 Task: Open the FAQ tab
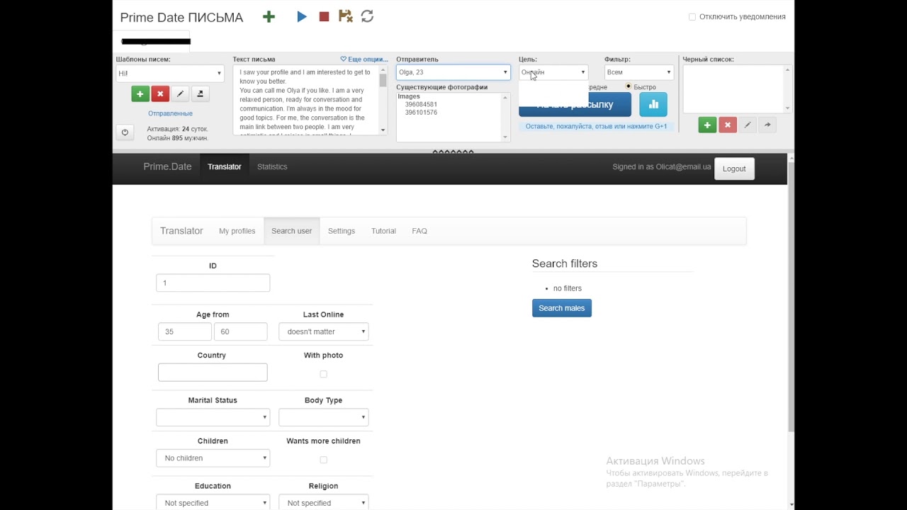click(419, 231)
